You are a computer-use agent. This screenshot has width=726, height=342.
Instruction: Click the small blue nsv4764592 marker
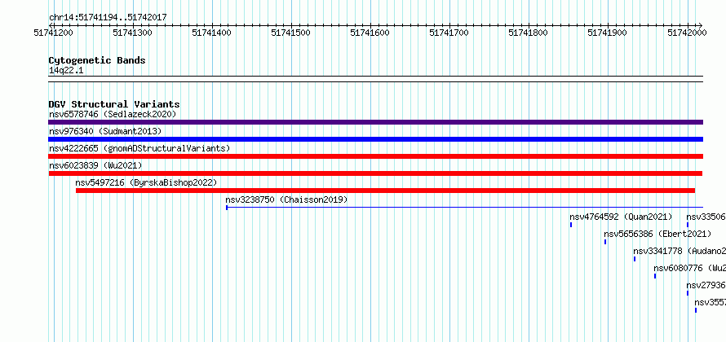click(571, 225)
